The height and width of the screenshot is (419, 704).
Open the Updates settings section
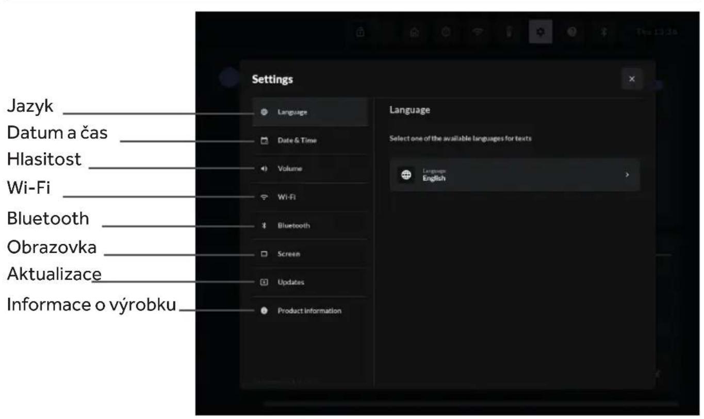(310, 282)
